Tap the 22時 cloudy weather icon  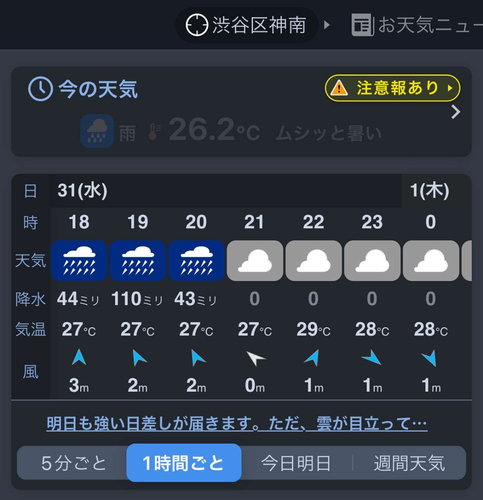[x=314, y=260]
